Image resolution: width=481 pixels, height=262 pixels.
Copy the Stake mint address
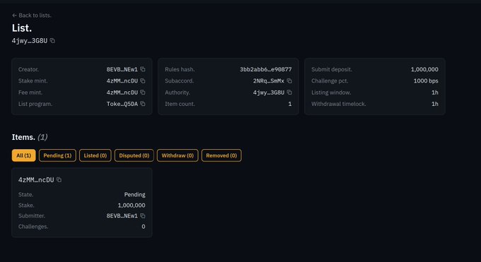click(143, 81)
